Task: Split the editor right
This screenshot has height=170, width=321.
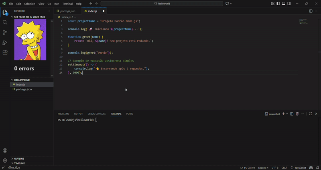Action: click(x=311, y=11)
